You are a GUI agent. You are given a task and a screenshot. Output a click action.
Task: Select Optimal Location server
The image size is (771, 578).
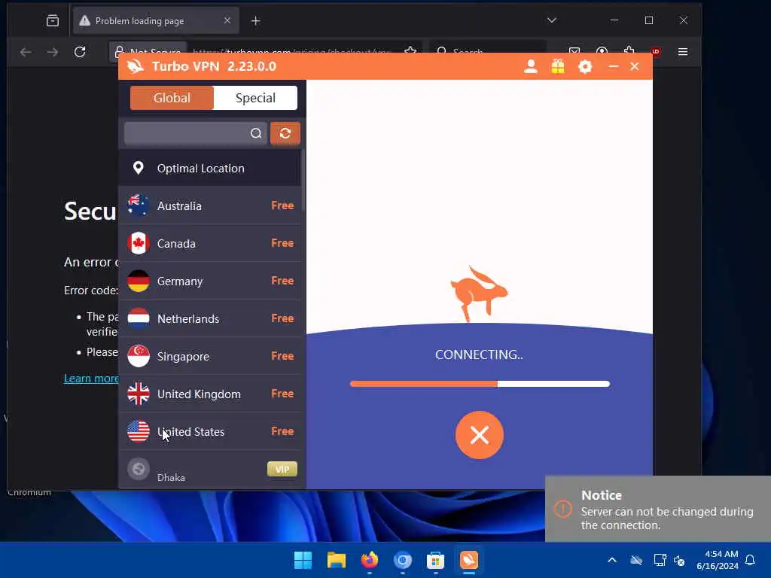point(209,168)
